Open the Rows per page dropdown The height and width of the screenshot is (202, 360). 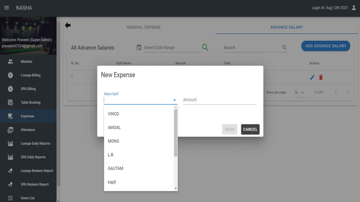click(300, 93)
